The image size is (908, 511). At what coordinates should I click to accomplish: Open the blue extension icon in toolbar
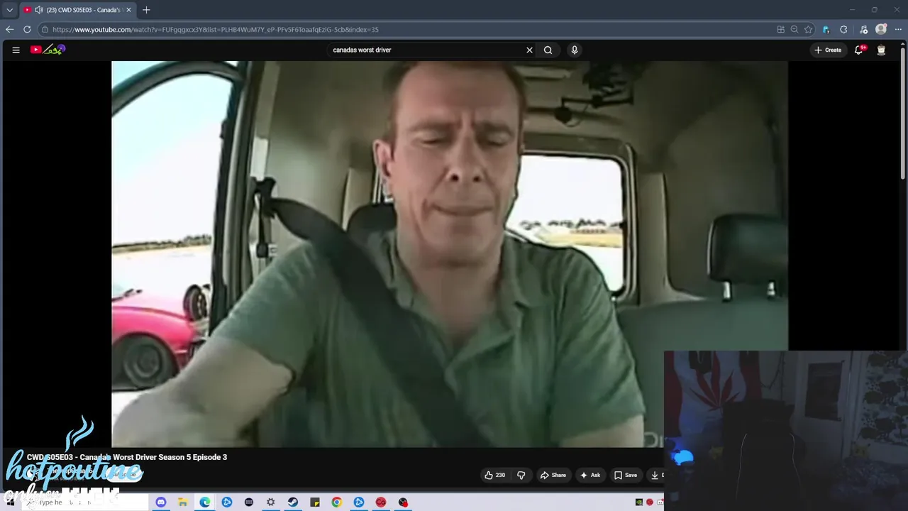tap(826, 29)
